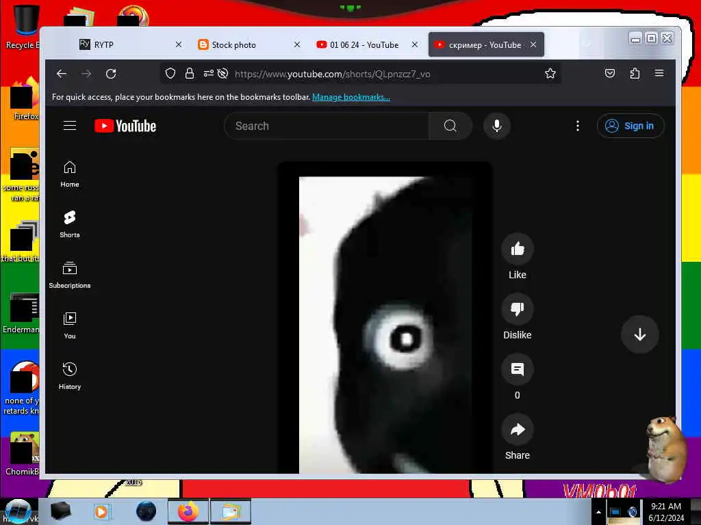701x525 pixels.
Task: Dislike this Short
Action: coord(518,309)
